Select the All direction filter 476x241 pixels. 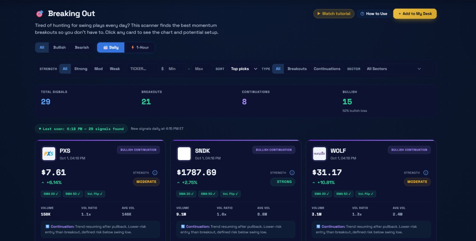click(x=42, y=47)
